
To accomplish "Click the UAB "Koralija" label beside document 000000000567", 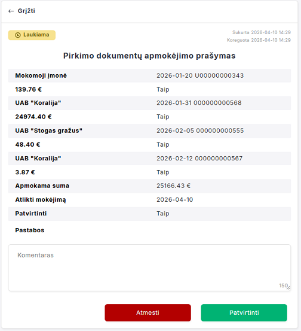I will [x=38, y=159].
